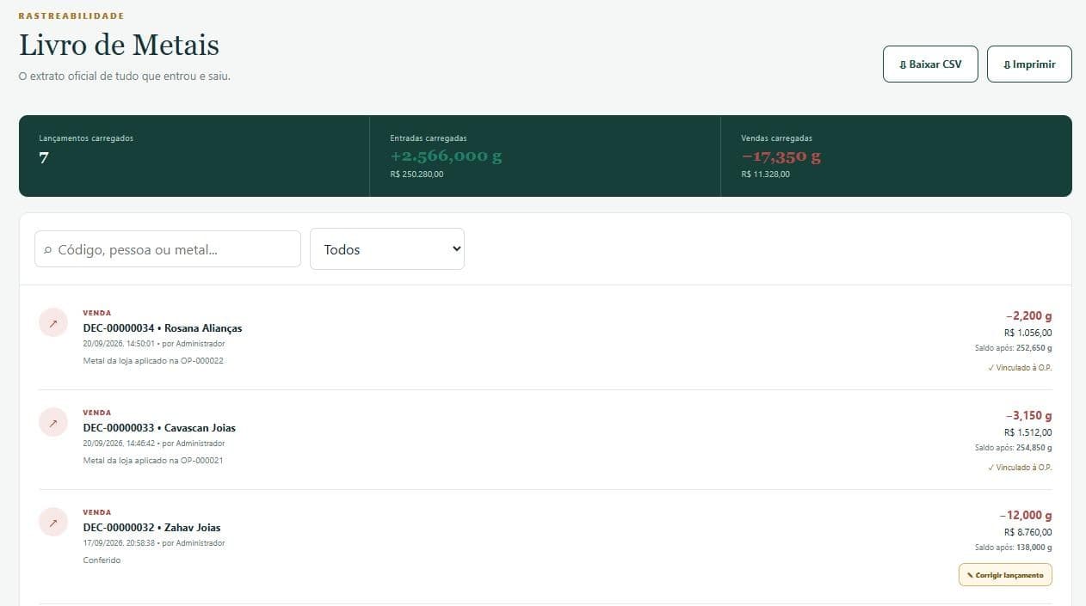The image size is (1086, 606).
Task: Click note Metal da loja aplicado na OP-000022
Action: coord(153,361)
